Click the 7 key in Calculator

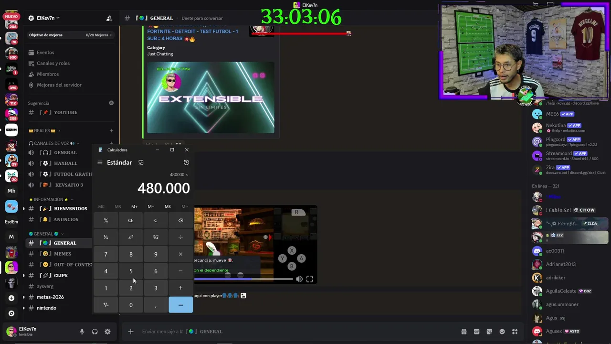point(106,254)
